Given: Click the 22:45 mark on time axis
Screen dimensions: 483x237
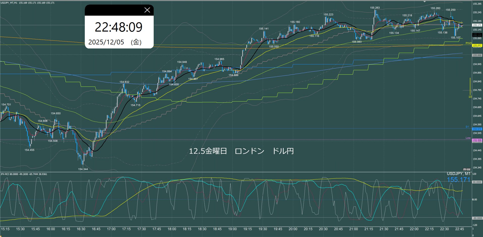Looking at the screenshot, I should [x=460, y=229].
